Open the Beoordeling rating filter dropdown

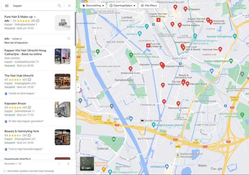click(93, 6)
